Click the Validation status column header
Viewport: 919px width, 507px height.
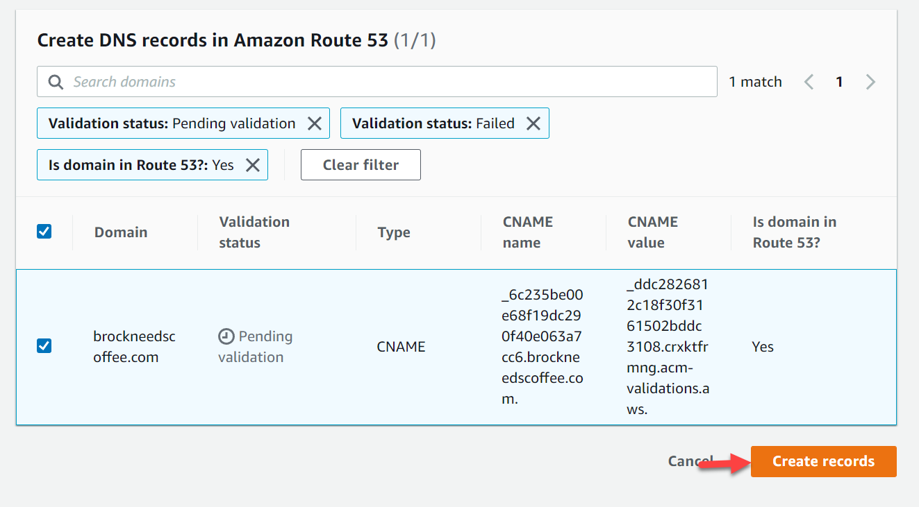[254, 232]
